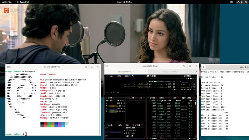Toggle auto scaling in btop net box
The width and height of the screenshot is (249, 140).
point(120,125)
